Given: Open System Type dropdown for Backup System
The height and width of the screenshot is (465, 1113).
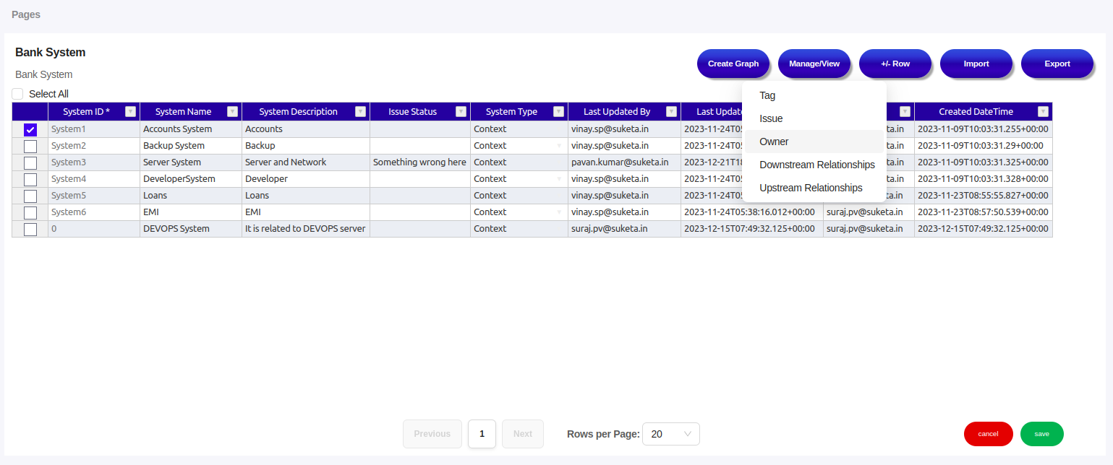Looking at the screenshot, I should (558, 146).
